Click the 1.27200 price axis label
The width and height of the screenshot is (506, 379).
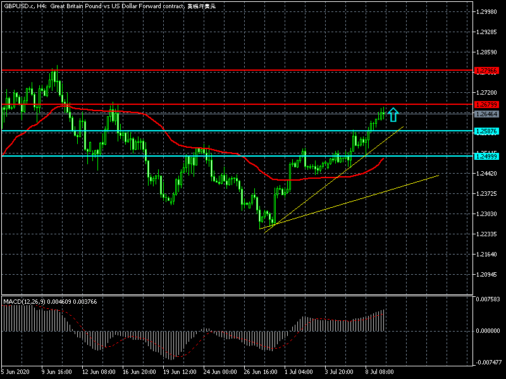coord(486,92)
